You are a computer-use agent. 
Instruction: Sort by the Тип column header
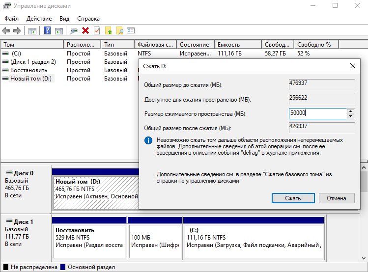click(117, 44)
